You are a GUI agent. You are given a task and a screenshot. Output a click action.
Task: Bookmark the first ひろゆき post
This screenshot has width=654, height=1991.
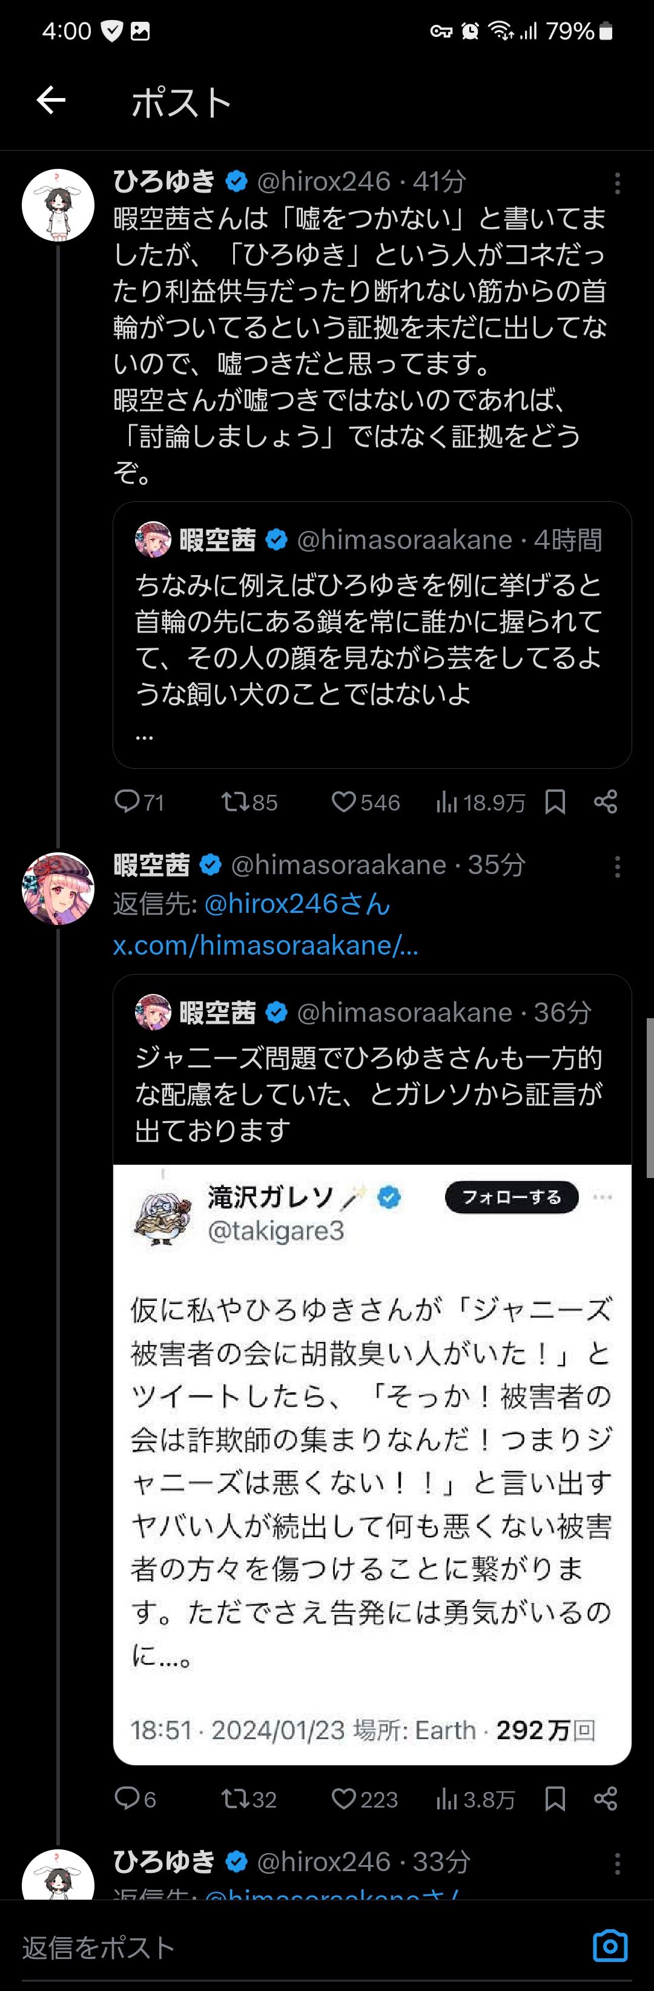click(x=555, y=801)
